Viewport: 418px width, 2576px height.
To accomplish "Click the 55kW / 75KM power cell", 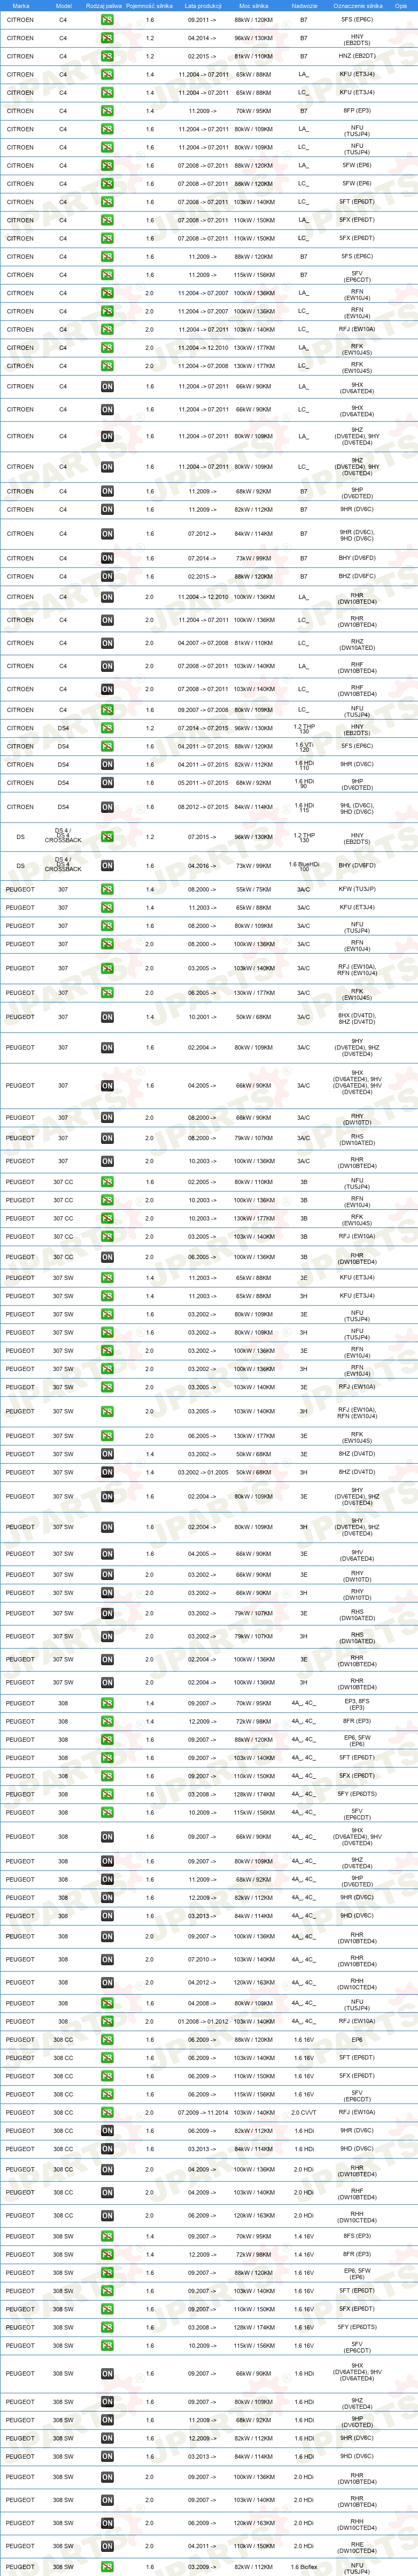I will [253, 889].
